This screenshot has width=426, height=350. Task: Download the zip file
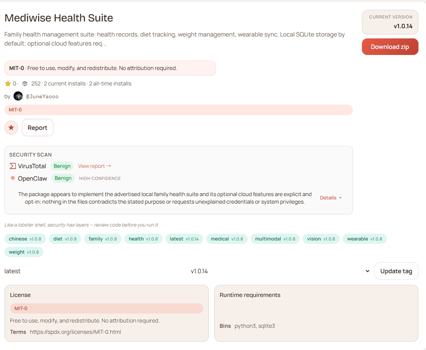(390, 47)
